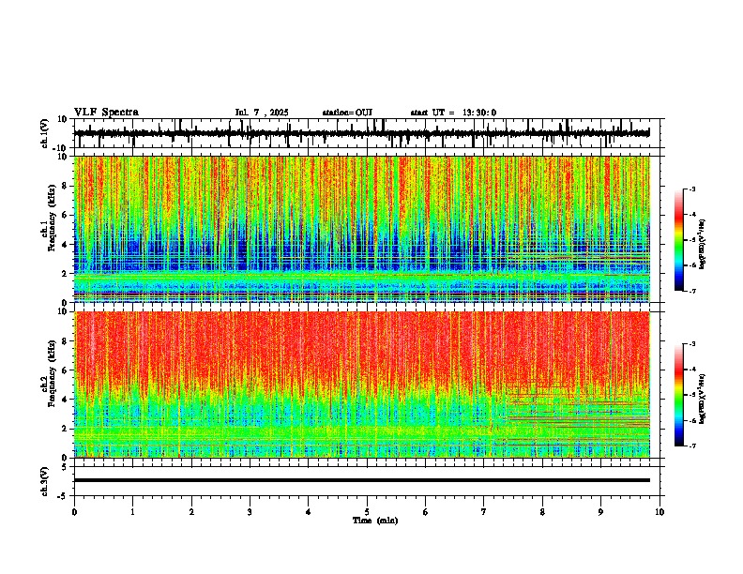Click the time axis tick label "5"

point(367,512)
